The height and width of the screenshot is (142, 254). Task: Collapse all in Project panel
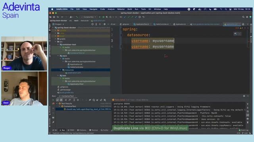click(100, 24)
